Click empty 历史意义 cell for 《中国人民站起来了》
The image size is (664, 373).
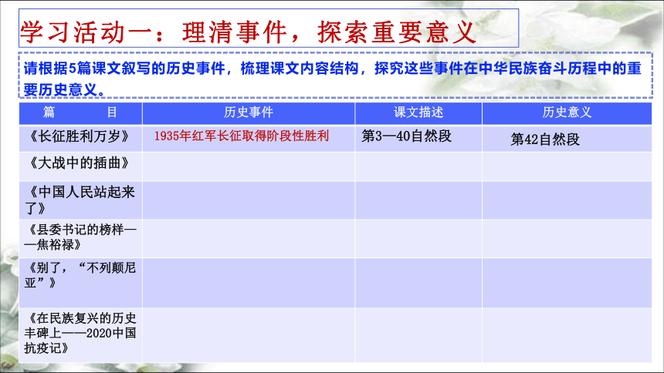[567, 200]
